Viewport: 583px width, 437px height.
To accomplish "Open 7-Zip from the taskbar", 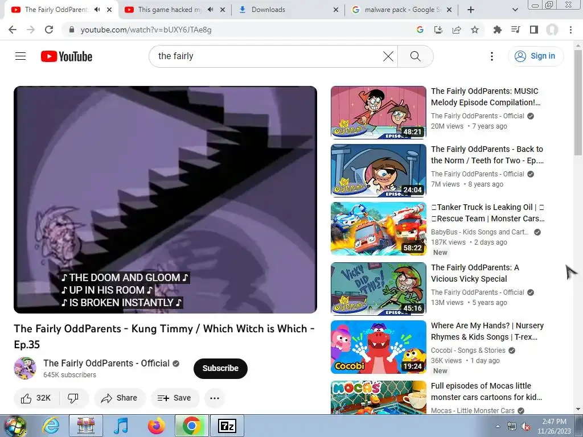I will [227, 426].
